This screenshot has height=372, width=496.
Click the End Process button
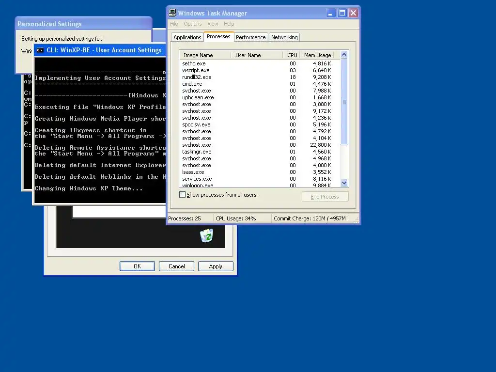tap(325, 197)
